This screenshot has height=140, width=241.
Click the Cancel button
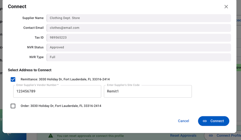(183, 121)
